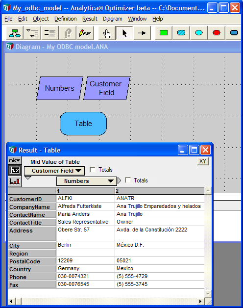Pick the draw arrow influence tool
The width and height of the screenshot is (243, 308).
pyautogui.click(x=142, y=33)
